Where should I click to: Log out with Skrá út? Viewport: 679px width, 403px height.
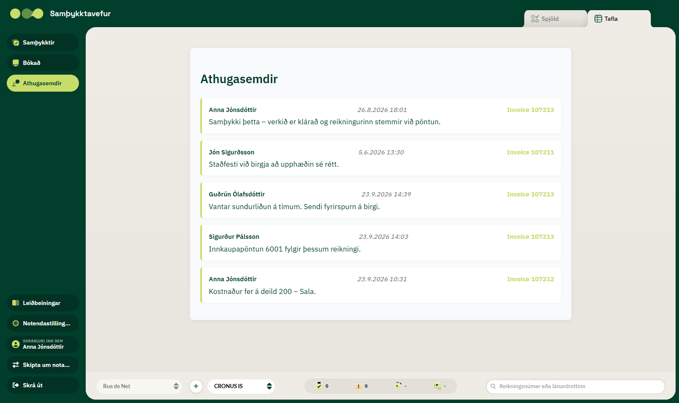(43, 385)
